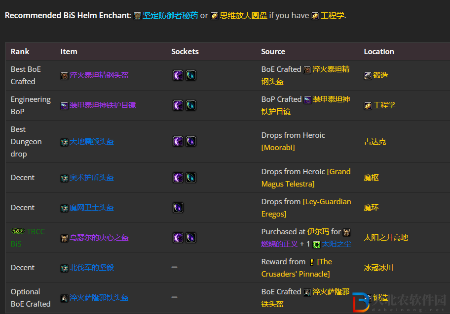450x314 pixels.
Task: Open the 淬火萨隆邪铁头盔 item link
Action: tap(99, 298)
